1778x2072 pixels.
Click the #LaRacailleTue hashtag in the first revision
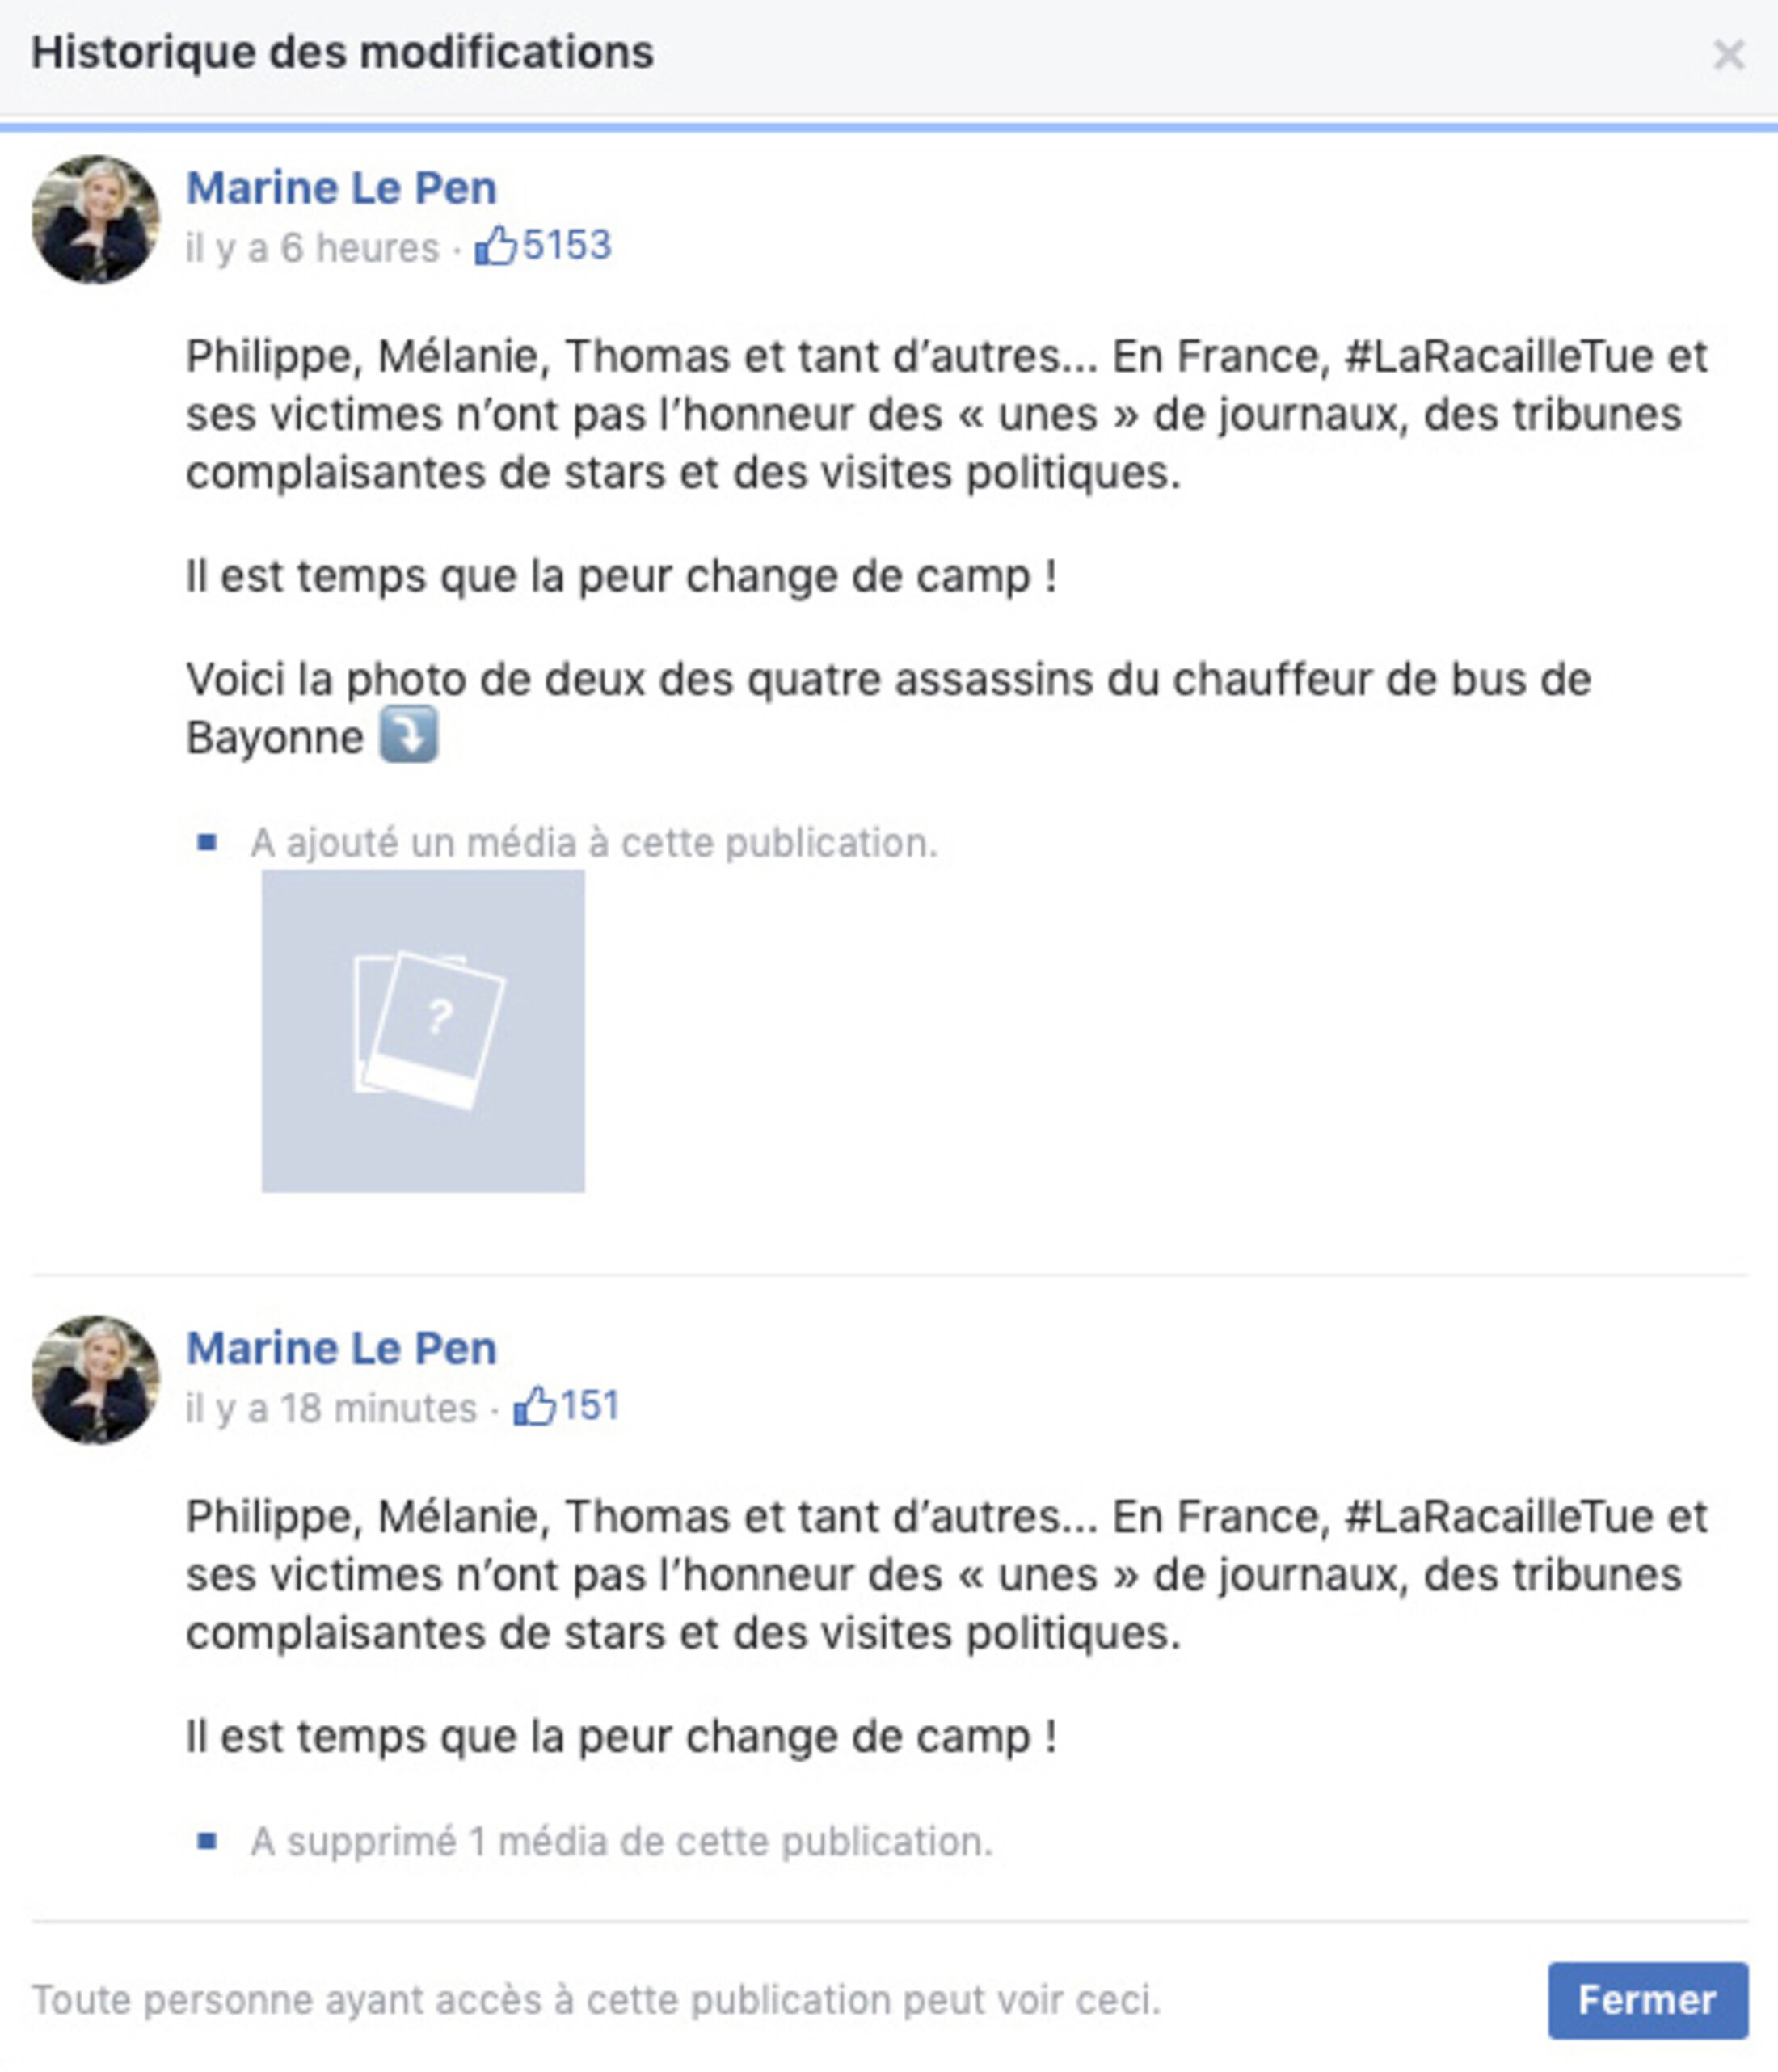click(1498, 357)
